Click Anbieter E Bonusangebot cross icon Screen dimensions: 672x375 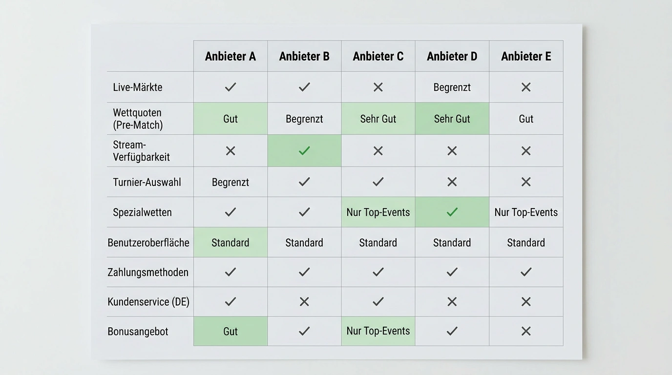coord(526,331)
